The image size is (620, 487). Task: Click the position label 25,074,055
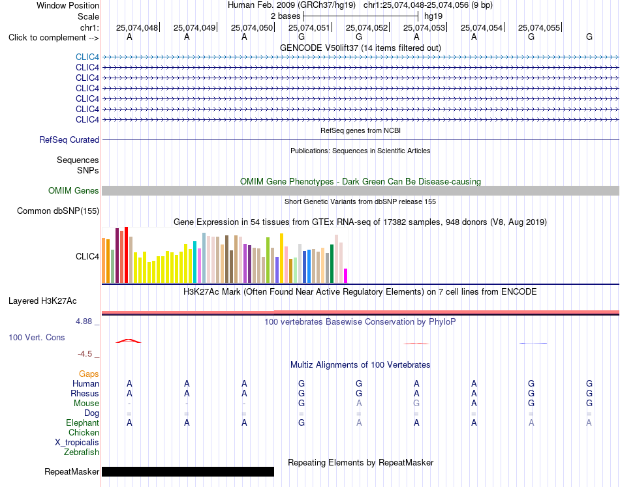539,27
